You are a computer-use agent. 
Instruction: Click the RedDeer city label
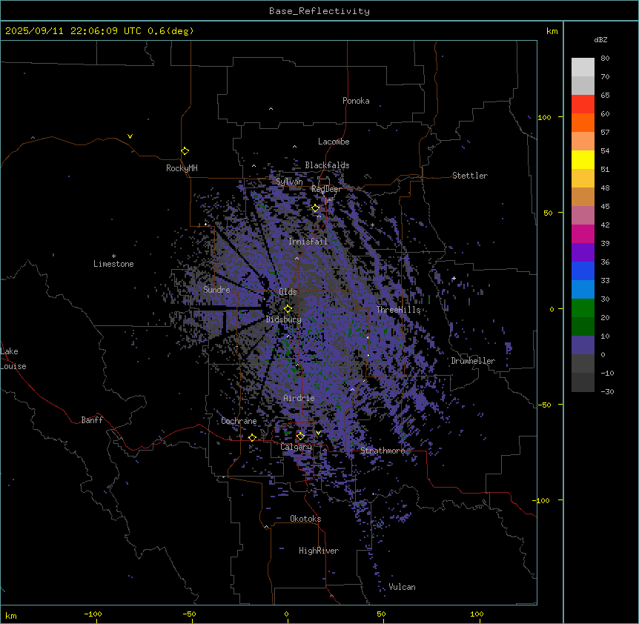(326, 189)
